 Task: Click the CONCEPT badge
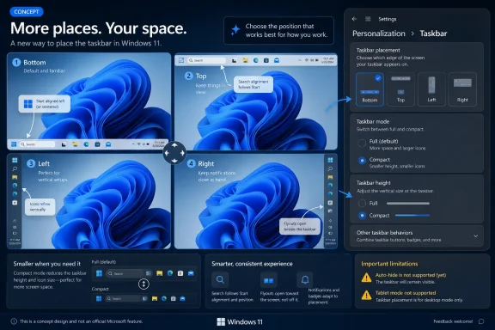(x=27, y=12)
